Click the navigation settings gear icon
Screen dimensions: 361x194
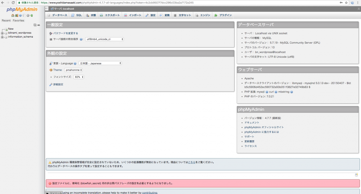pos(28,15)
